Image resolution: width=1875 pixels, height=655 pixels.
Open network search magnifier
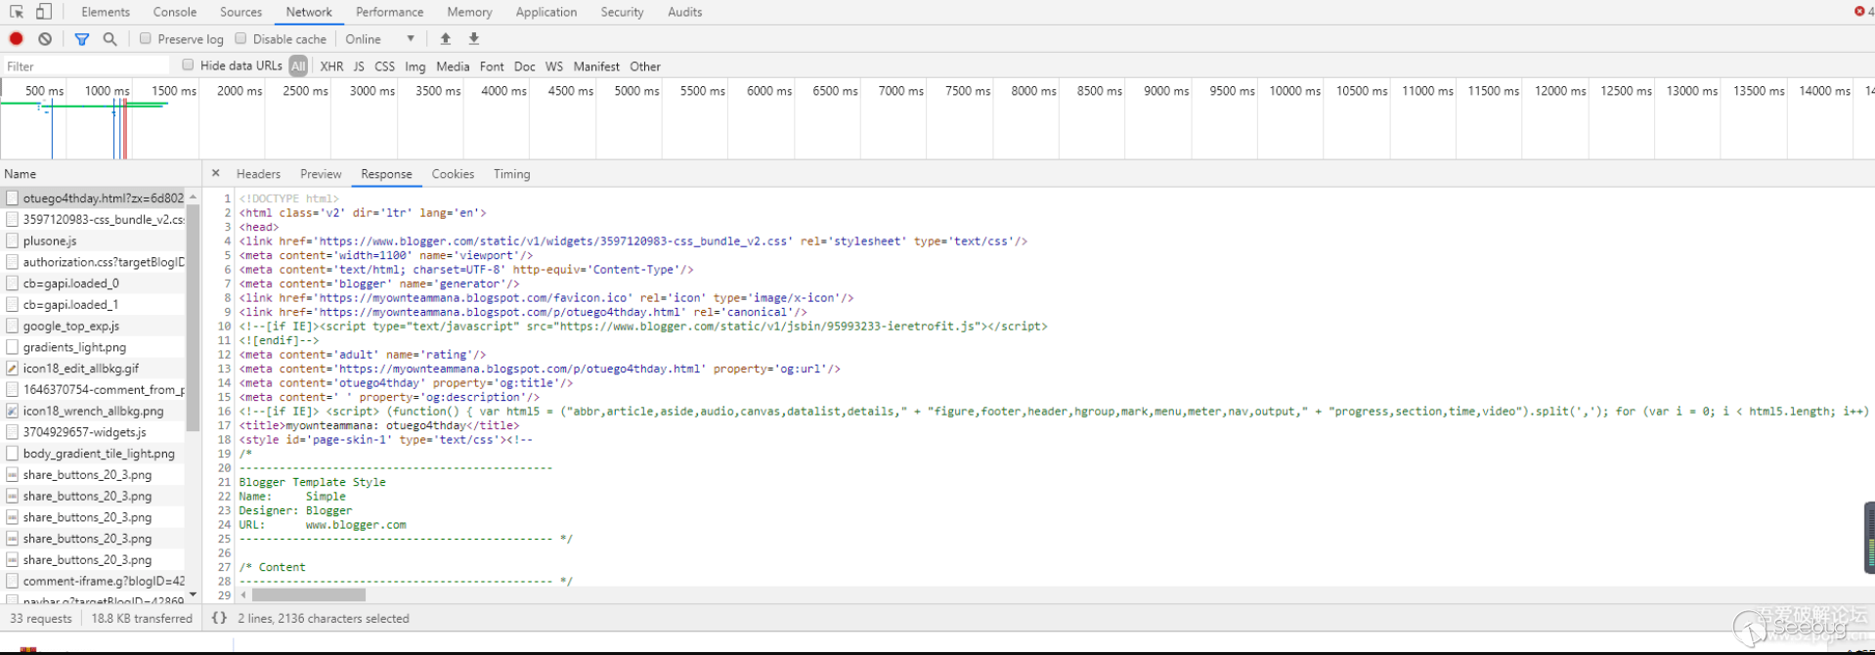(x=109, y=39)
